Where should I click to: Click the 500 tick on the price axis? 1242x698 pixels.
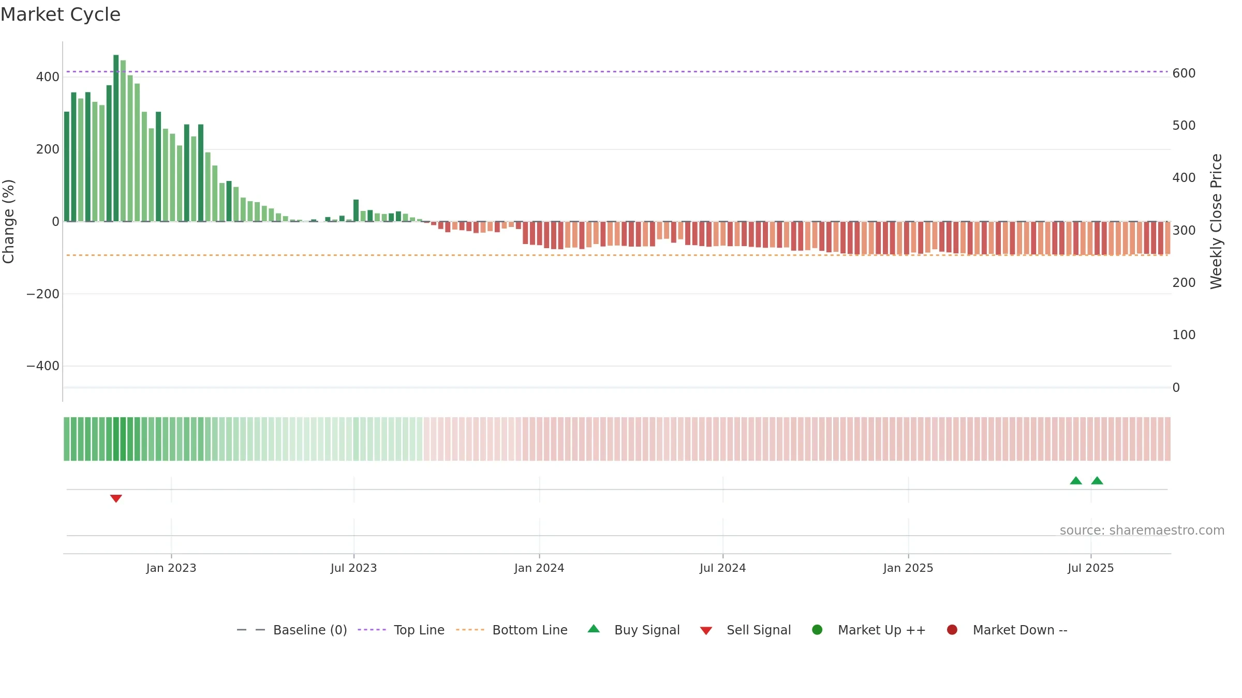pyautogui.click(x=1184, y=126)
